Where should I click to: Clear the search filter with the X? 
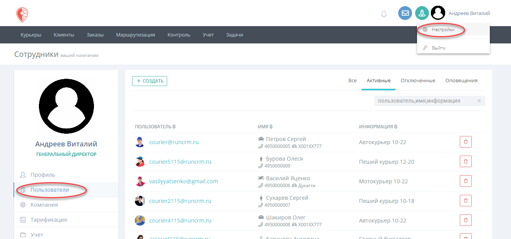point(479,101)
